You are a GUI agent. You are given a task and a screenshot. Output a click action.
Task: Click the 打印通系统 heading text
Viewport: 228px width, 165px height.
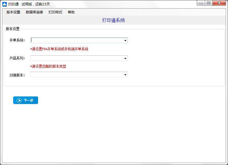[x=114, y=20]
